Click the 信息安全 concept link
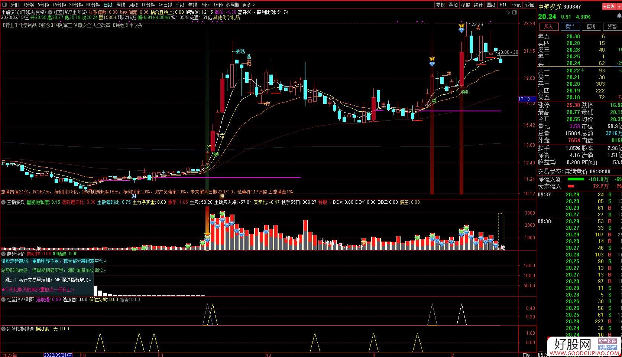Viewport: 622px width, 357px height. tap(82, 25)
